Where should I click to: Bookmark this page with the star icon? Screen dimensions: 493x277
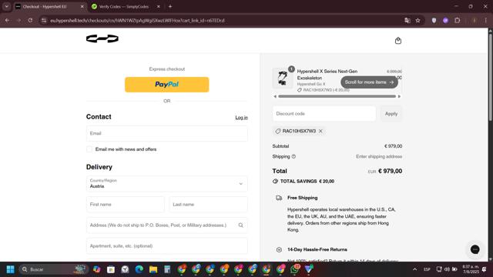coord(418,21)
